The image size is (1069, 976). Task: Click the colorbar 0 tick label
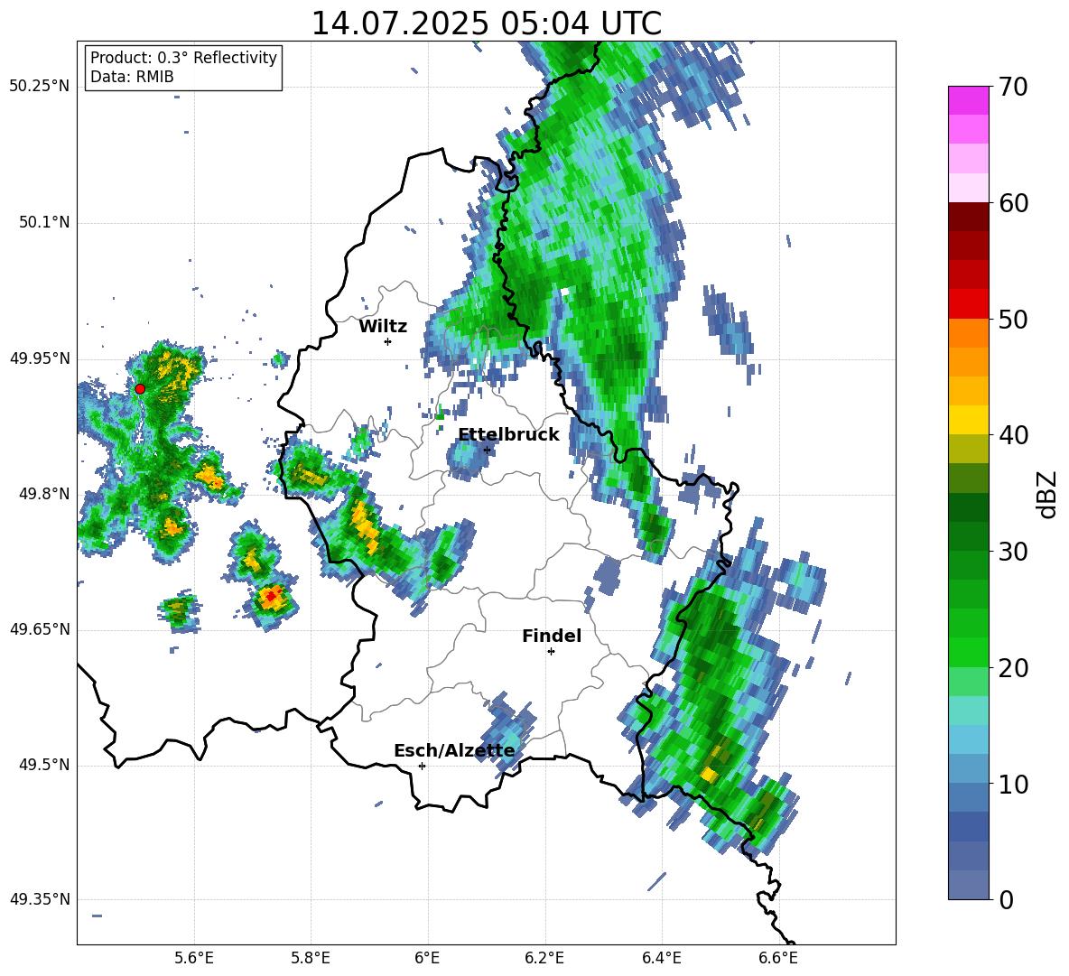coord(1006,899)
